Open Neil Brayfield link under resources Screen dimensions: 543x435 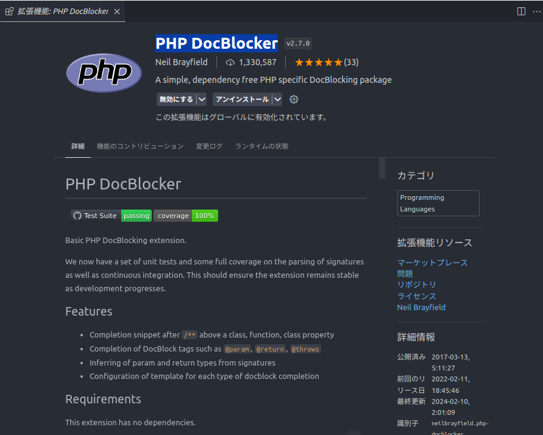[422, 307]
